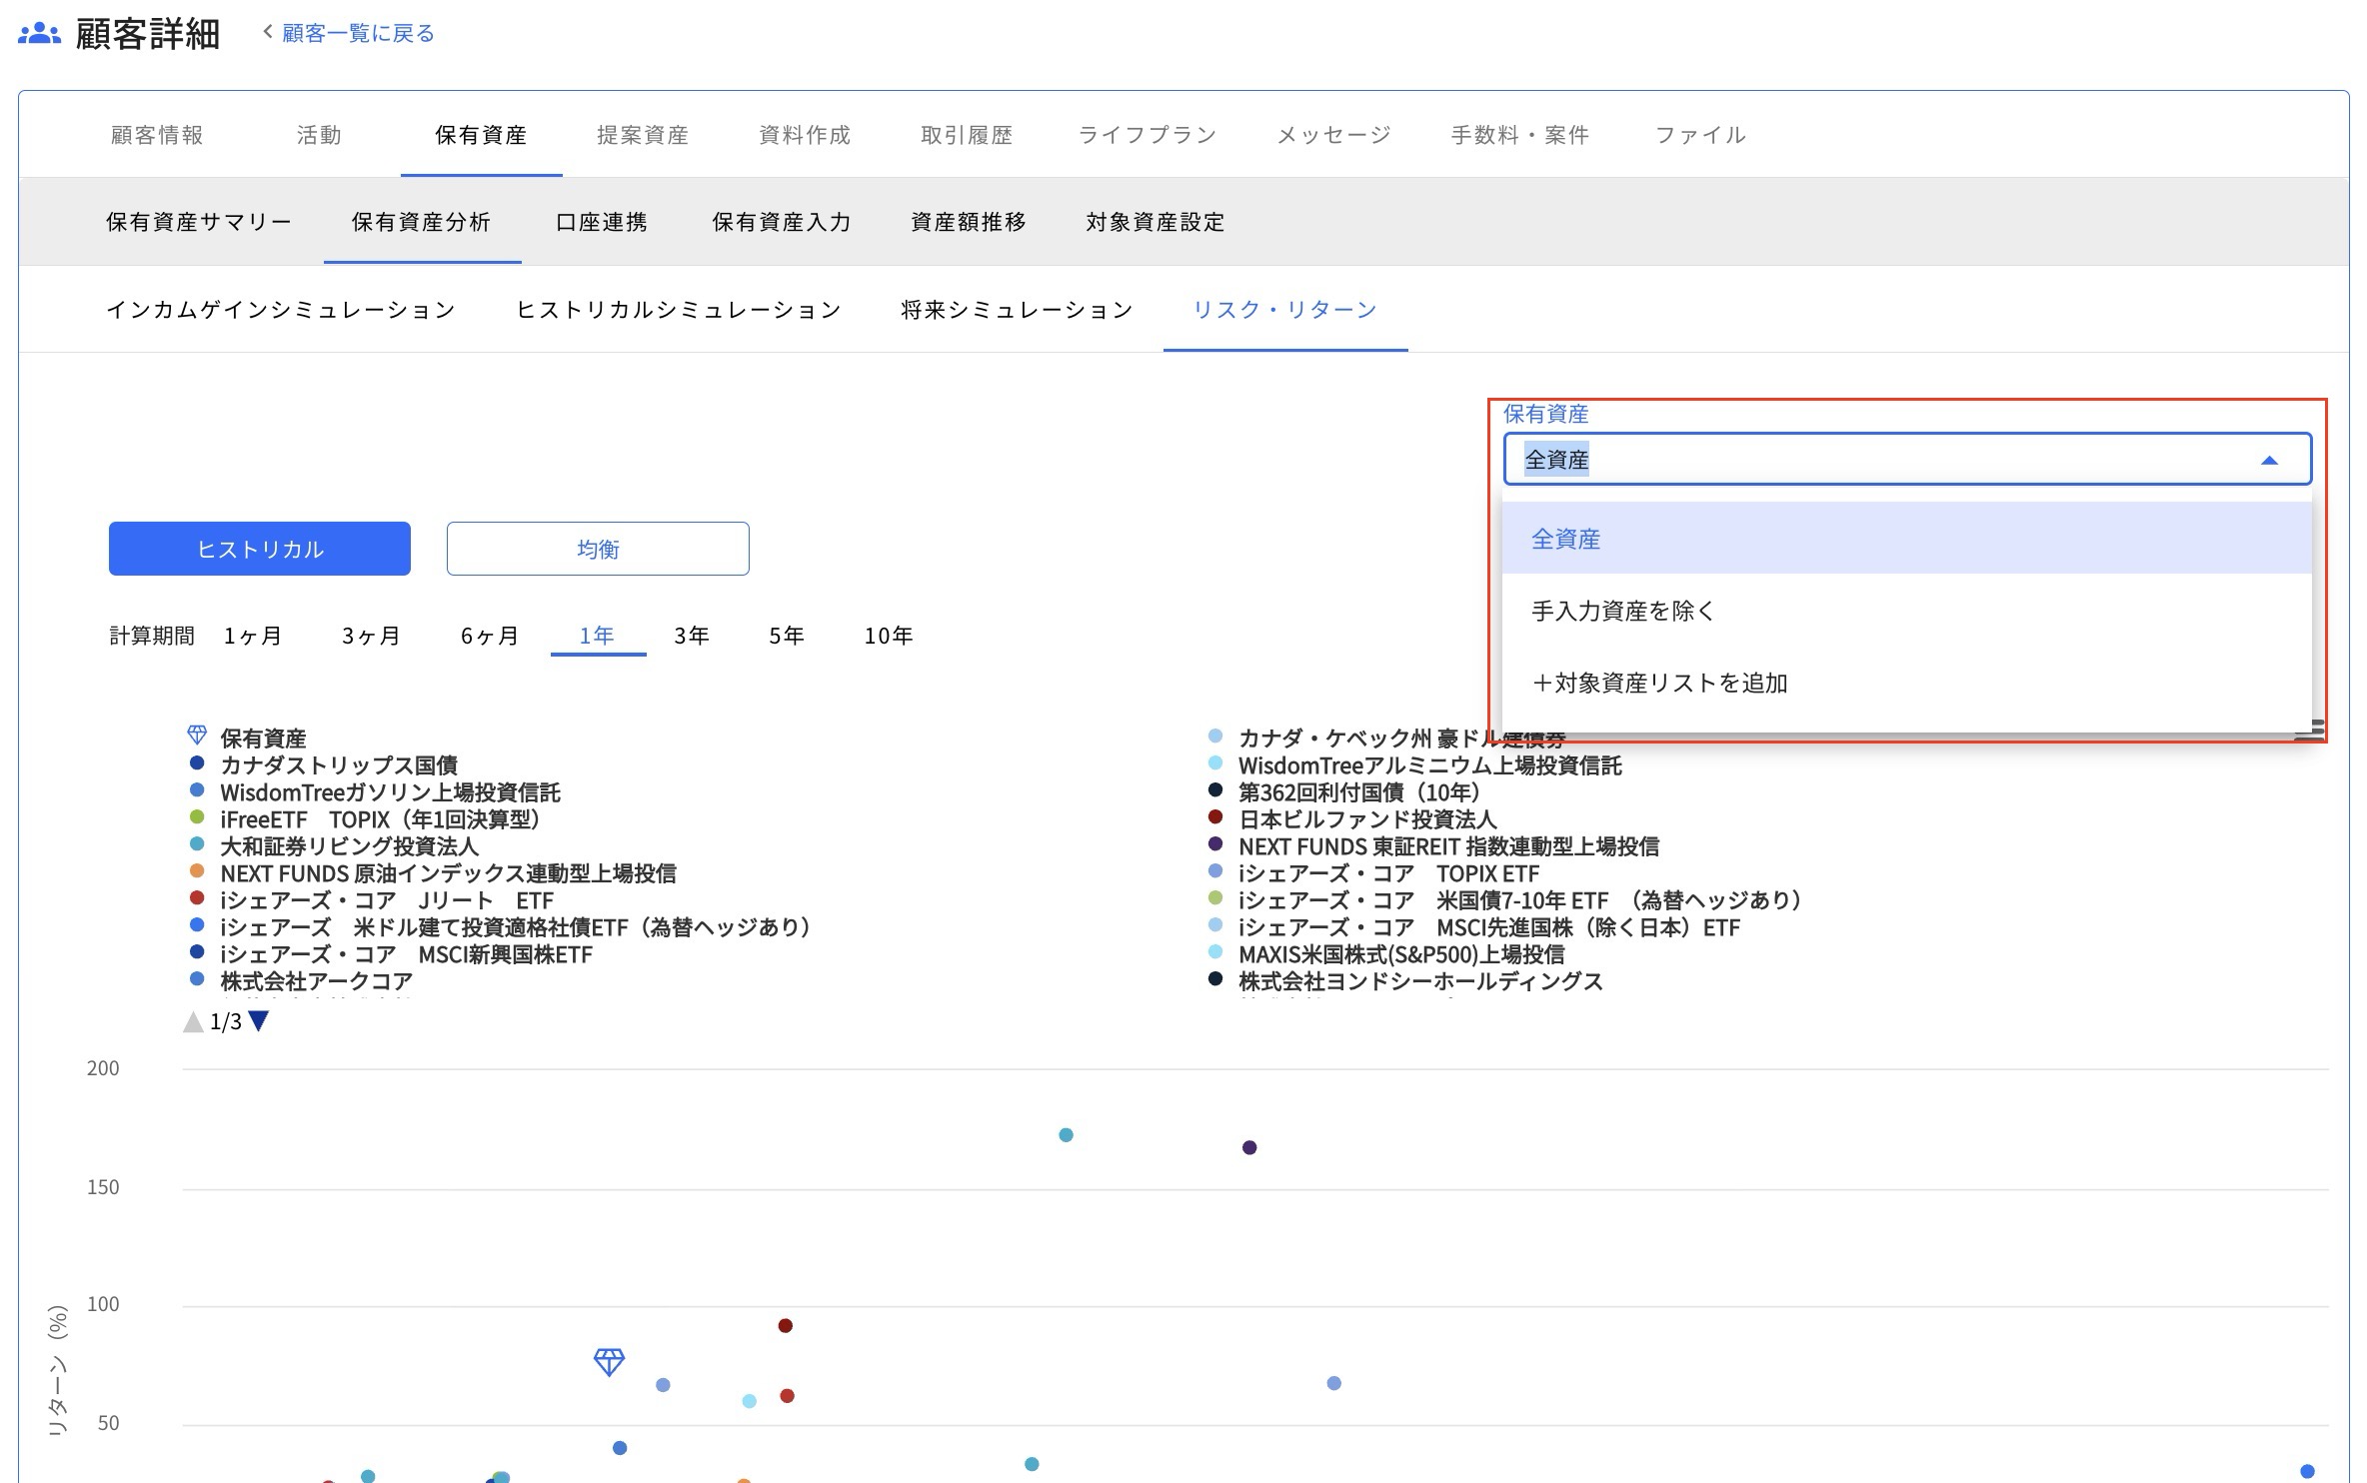The image size is (2367, 1483).
Task: Go to the next legend page with the down arrow
Action: (x=259, y=1021)
